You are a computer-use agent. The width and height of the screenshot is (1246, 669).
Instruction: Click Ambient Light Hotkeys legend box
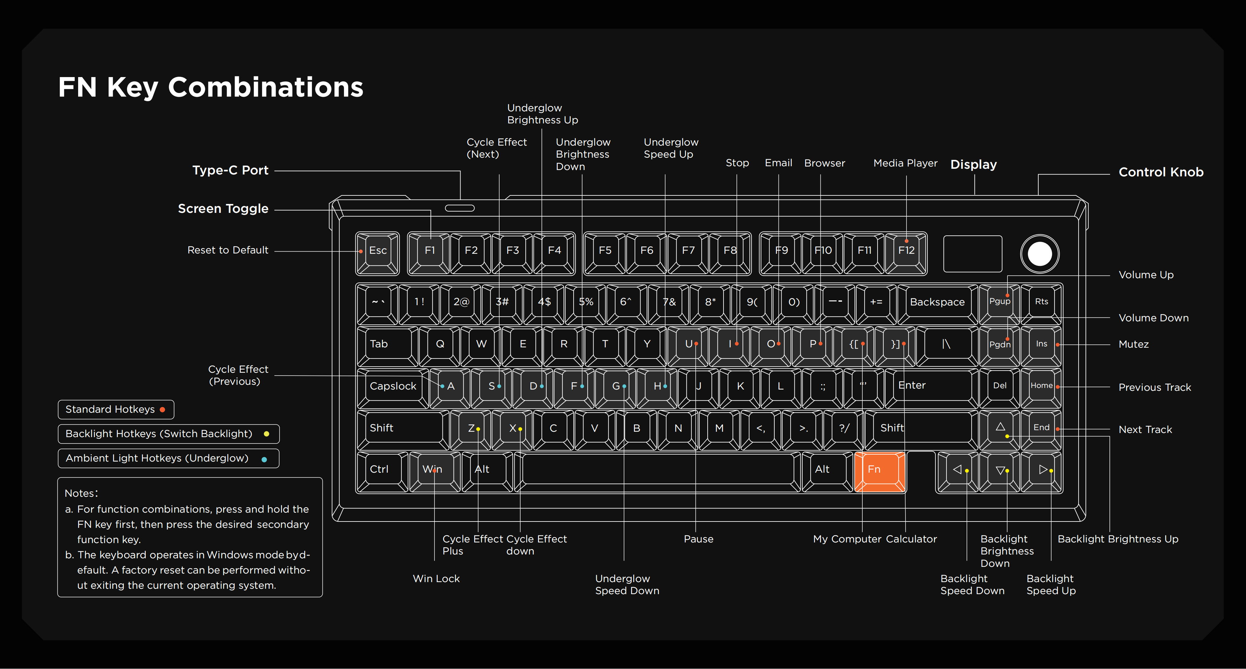(168, 458)
